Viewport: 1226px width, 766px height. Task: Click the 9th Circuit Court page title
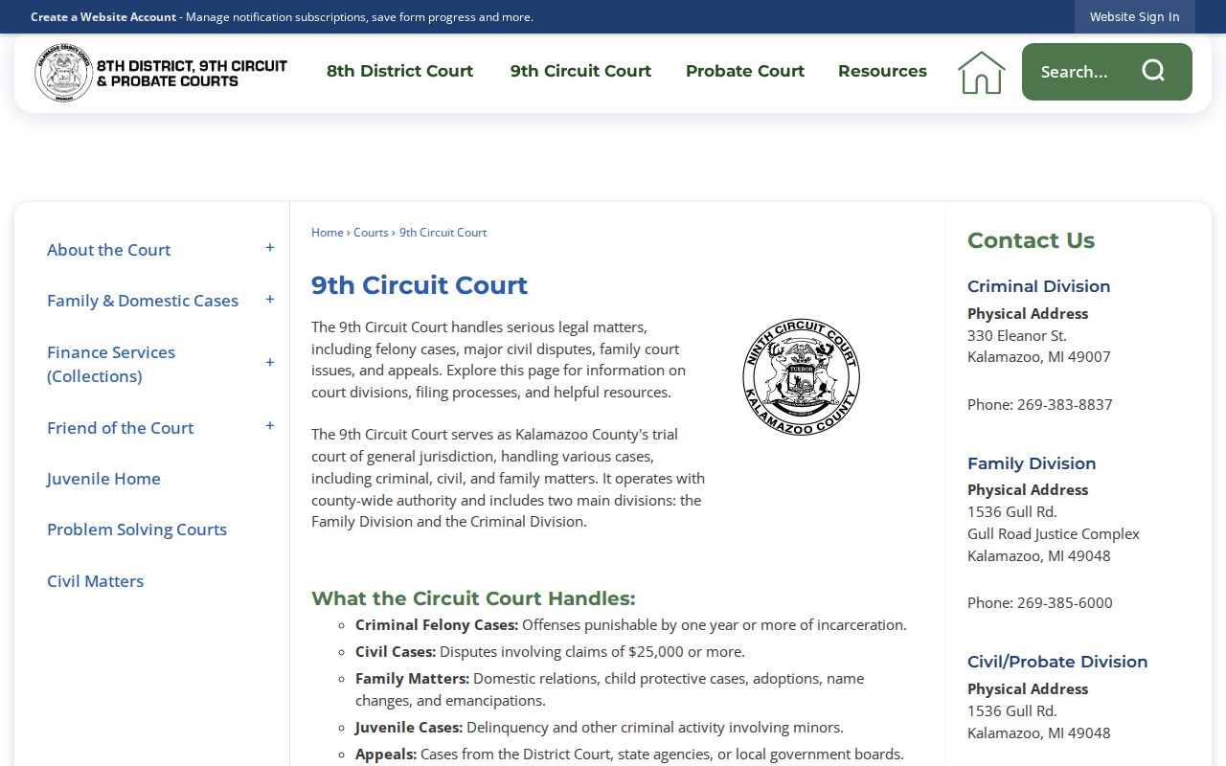point(420,285)
